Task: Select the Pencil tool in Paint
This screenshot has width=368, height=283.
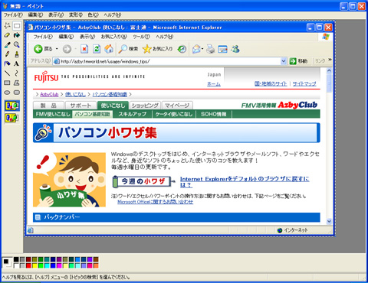Action: [7, 54]
